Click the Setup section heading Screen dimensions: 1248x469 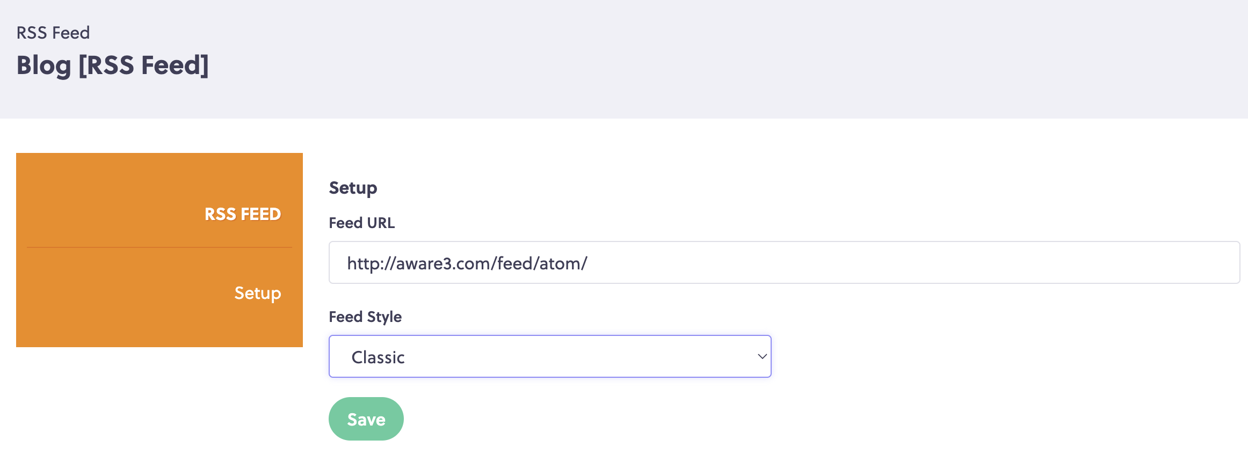pos(353,188)
